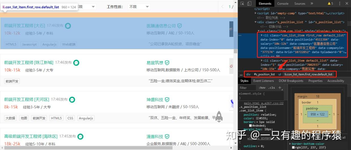Click the chat icon beside 前端开发工程师 [天河区]
The width and height of the screenshot is (351, 150).
[72, 100]
